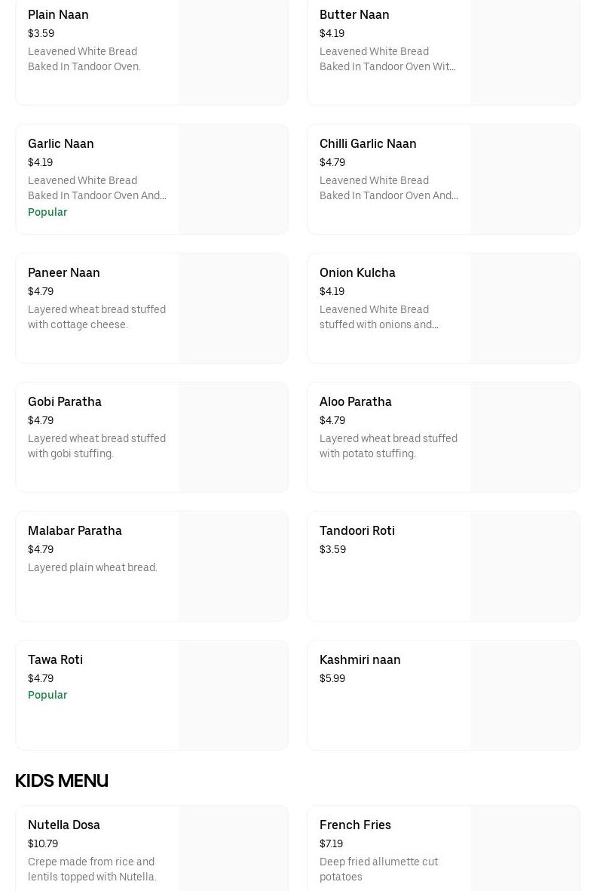The image size is (606, 891).
Task: Click the Popular tag under Tawa Roti
Action: click(x=47, y=696)
